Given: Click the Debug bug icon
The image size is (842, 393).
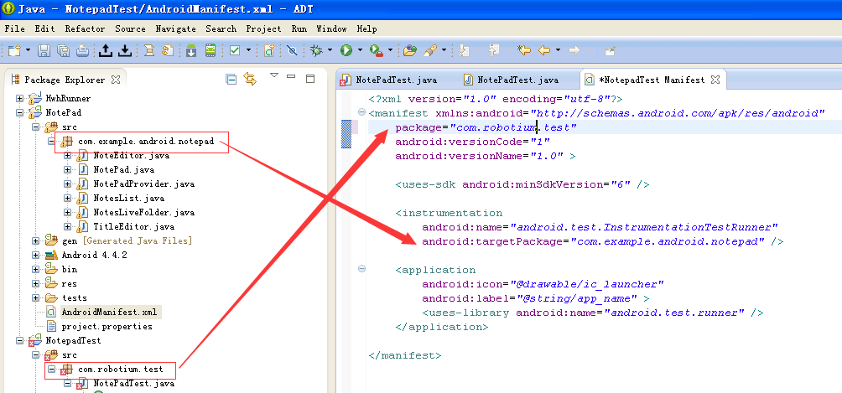Looking at the screenshot, I should pyautogui.click(x=317, y=50).
